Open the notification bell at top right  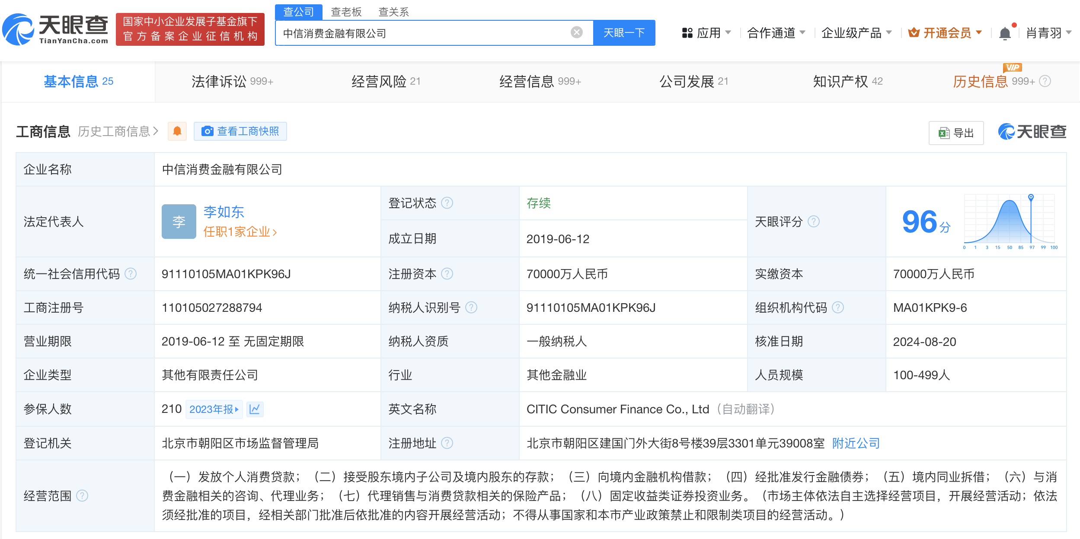[1004, 33]
